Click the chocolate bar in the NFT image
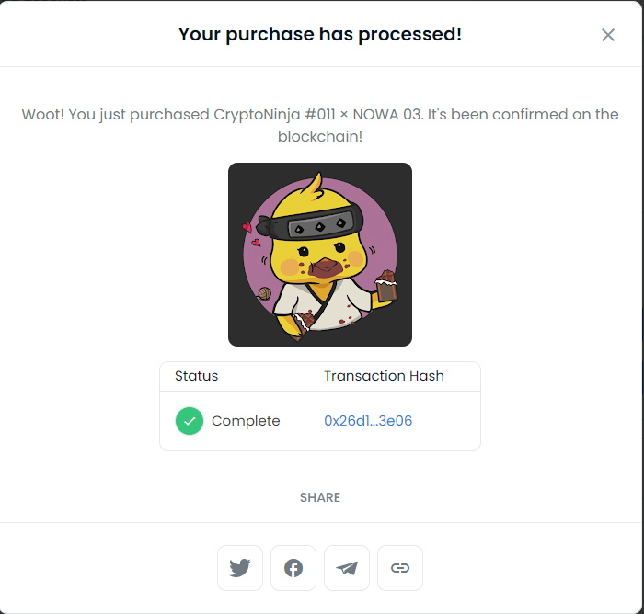 tap(385, 285)
